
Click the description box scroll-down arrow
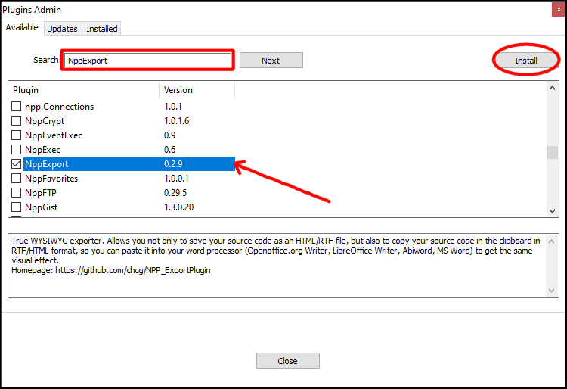pyautogui.click(x=551, y=290)
